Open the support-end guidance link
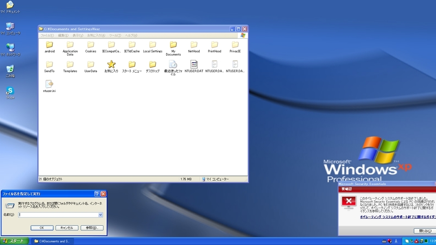The height and width of the screenshot is (245, 436). (398, 217)
